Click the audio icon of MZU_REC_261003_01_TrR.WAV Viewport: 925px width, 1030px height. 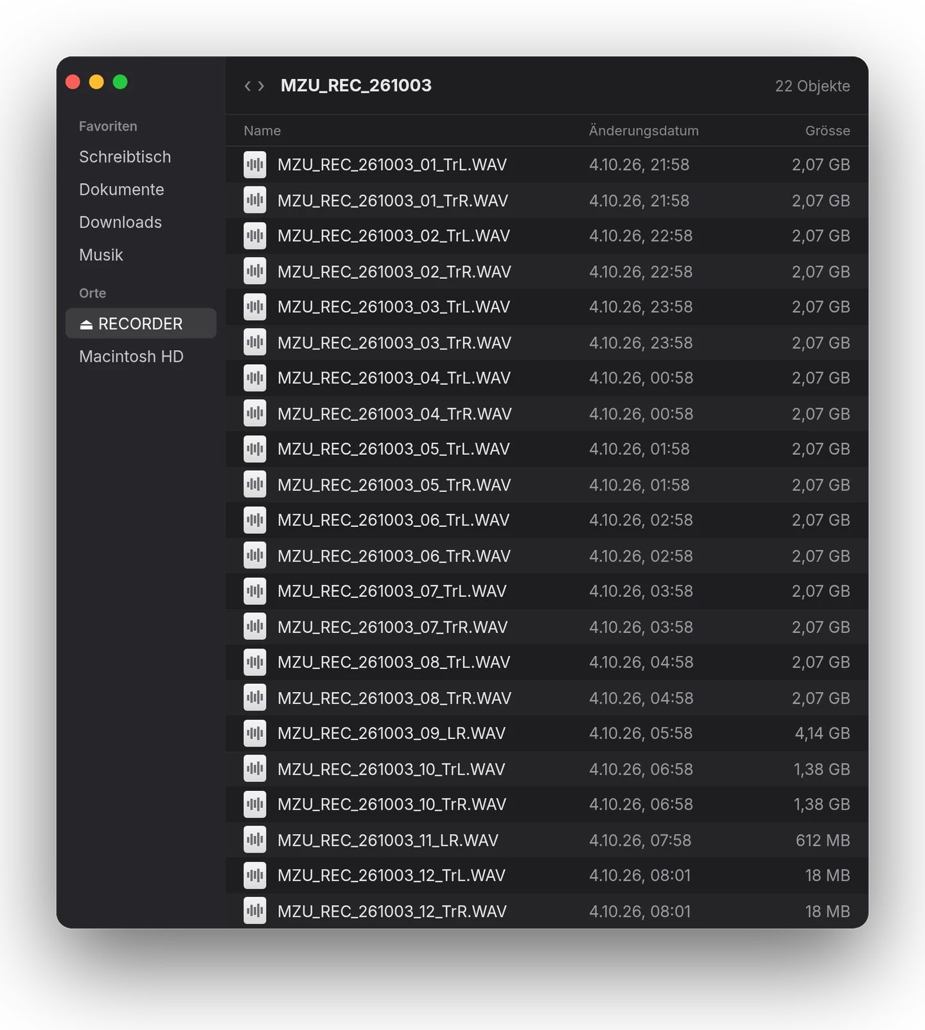tap(255, 200)
